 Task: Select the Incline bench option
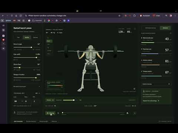(x=27, y=37)
